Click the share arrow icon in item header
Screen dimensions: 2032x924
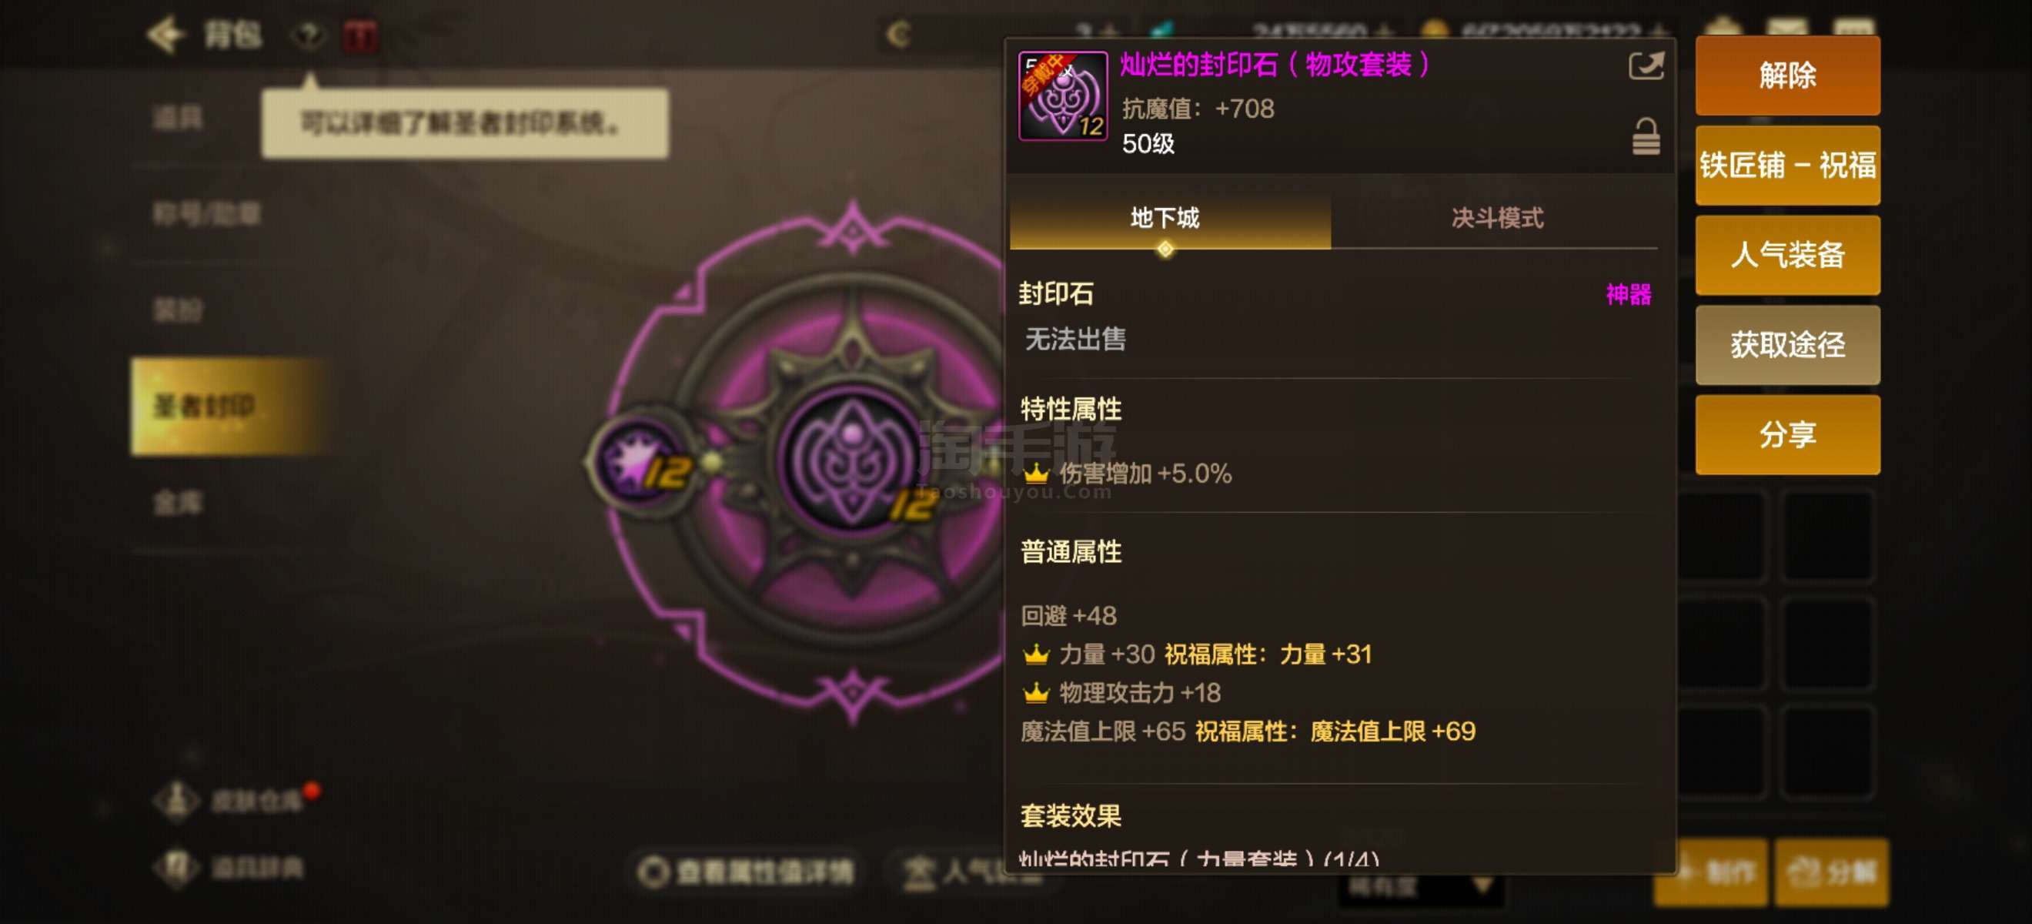coord(1646,65)
